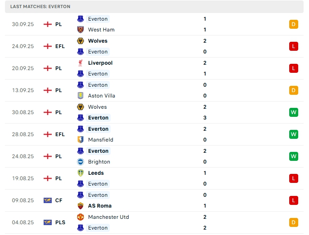Click the win badge for Mansfield match
This screenshot has height=235, width=309.
coord(294,134)
